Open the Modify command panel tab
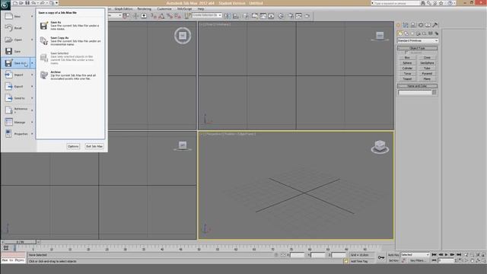The height and width of the screenshot is (274, 487). tap(406, 25)
